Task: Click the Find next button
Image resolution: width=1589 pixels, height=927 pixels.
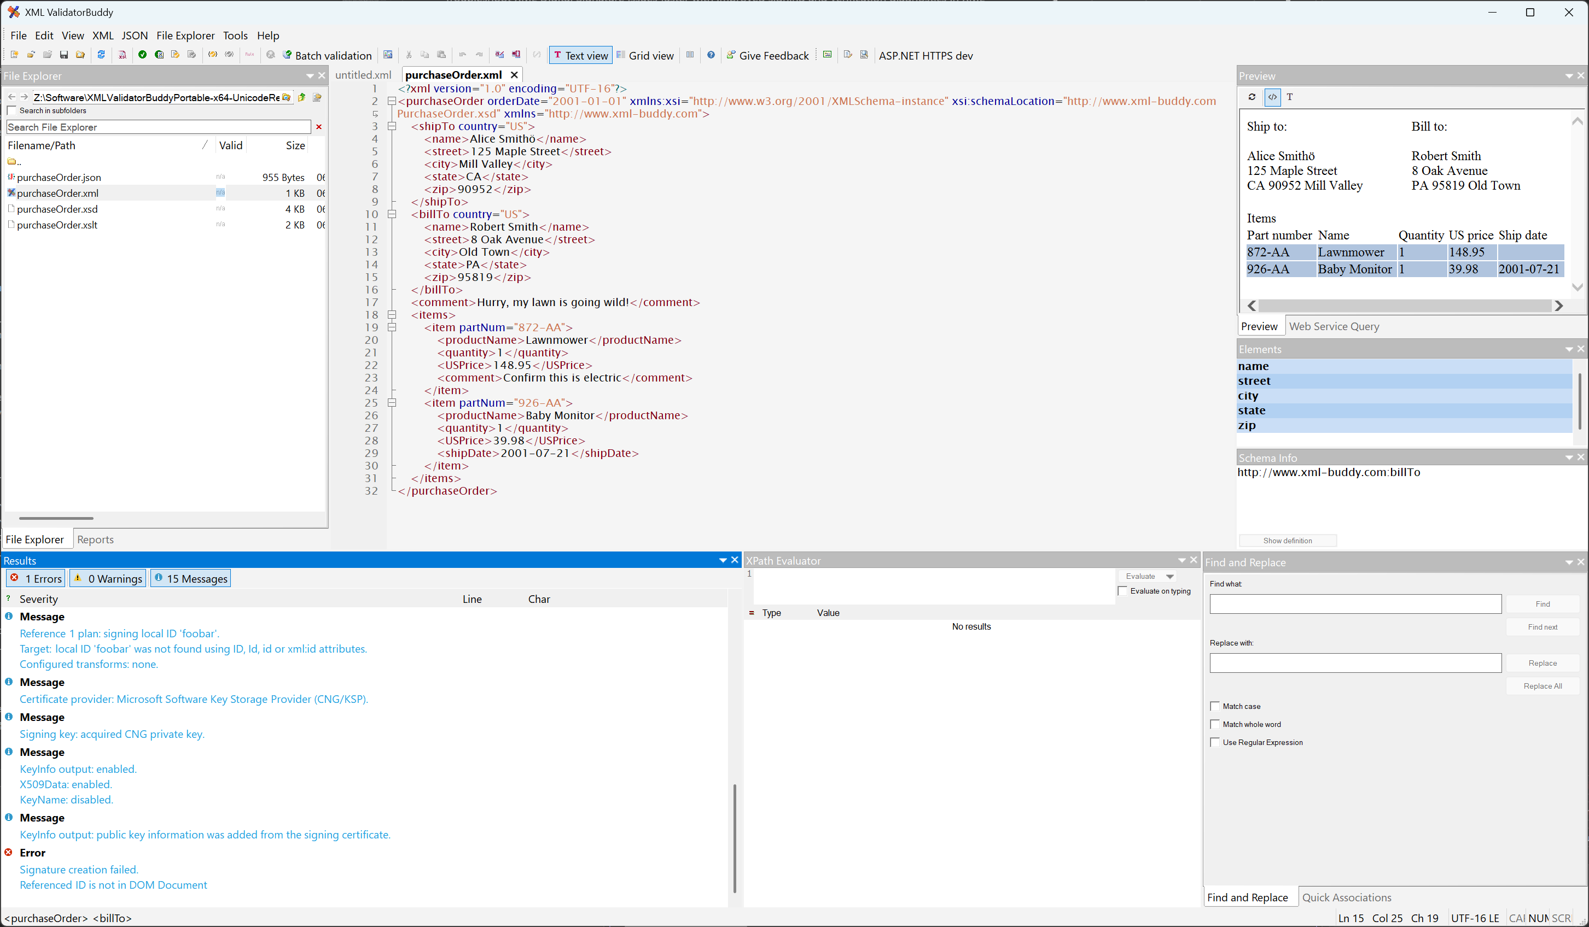Action: pos(1543,627)
